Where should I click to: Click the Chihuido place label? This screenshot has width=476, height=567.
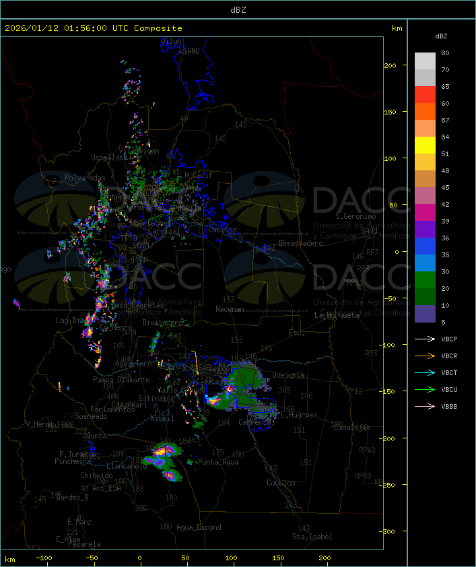point(96,475)
